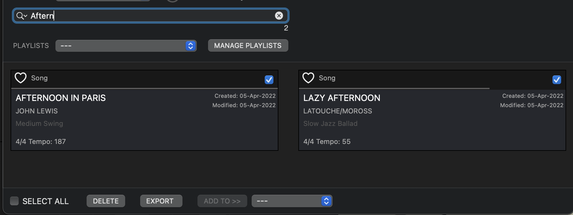
Task: Click the Manage Playlists button
Action: pos(248,45)
